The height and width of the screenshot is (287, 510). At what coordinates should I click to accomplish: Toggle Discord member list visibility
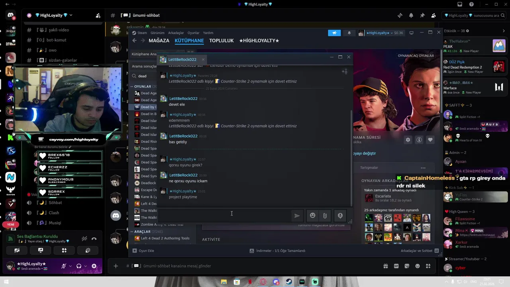(x=433, y=15)
